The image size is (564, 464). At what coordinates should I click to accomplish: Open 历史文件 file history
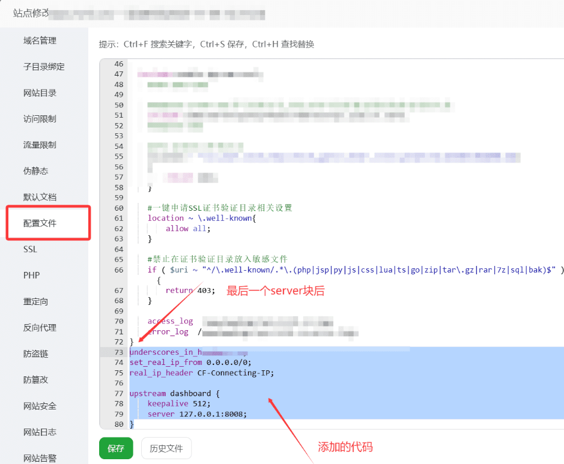(166, 448)
